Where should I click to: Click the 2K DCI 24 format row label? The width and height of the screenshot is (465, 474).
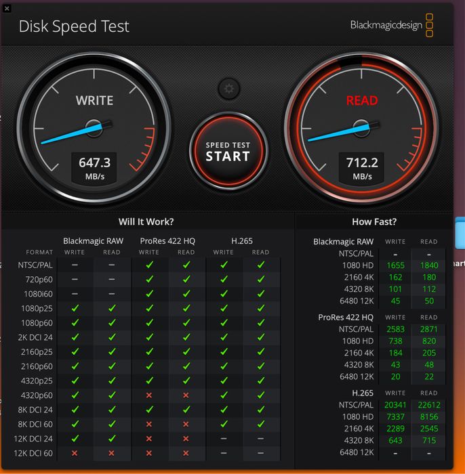pos(35,338)
